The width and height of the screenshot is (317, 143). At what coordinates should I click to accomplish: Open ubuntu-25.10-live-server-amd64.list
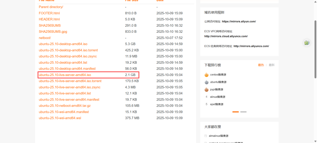65,93
